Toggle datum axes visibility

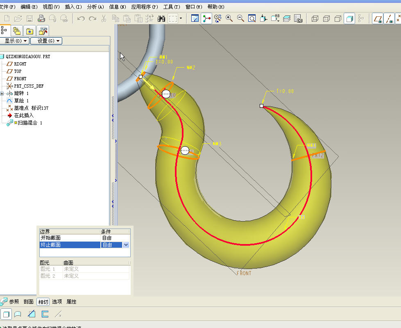coord(389,18)
